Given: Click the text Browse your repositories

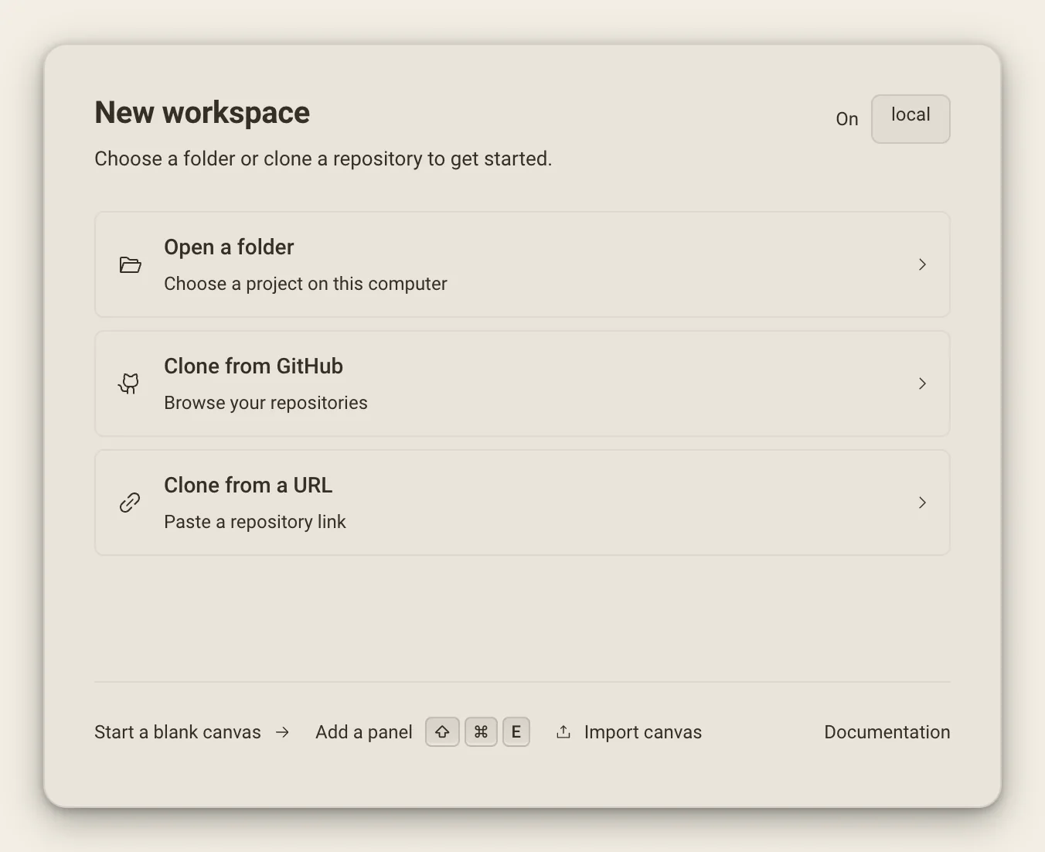Looking at the screenshot, I should [266, 403].
